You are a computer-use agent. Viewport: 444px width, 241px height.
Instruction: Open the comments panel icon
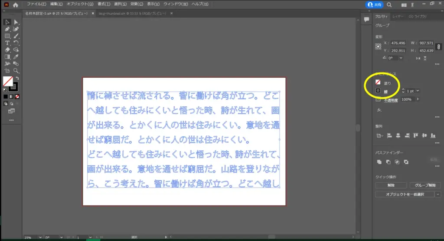366,20
